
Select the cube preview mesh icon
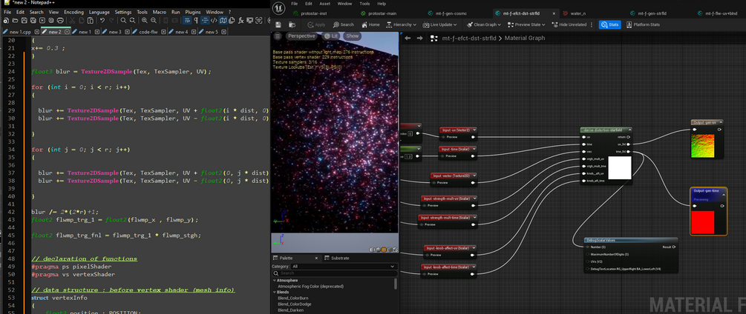(390, 250)
